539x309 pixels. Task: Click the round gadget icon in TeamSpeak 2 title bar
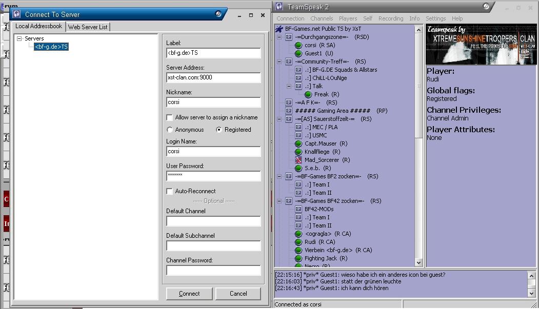pos(486,6)
